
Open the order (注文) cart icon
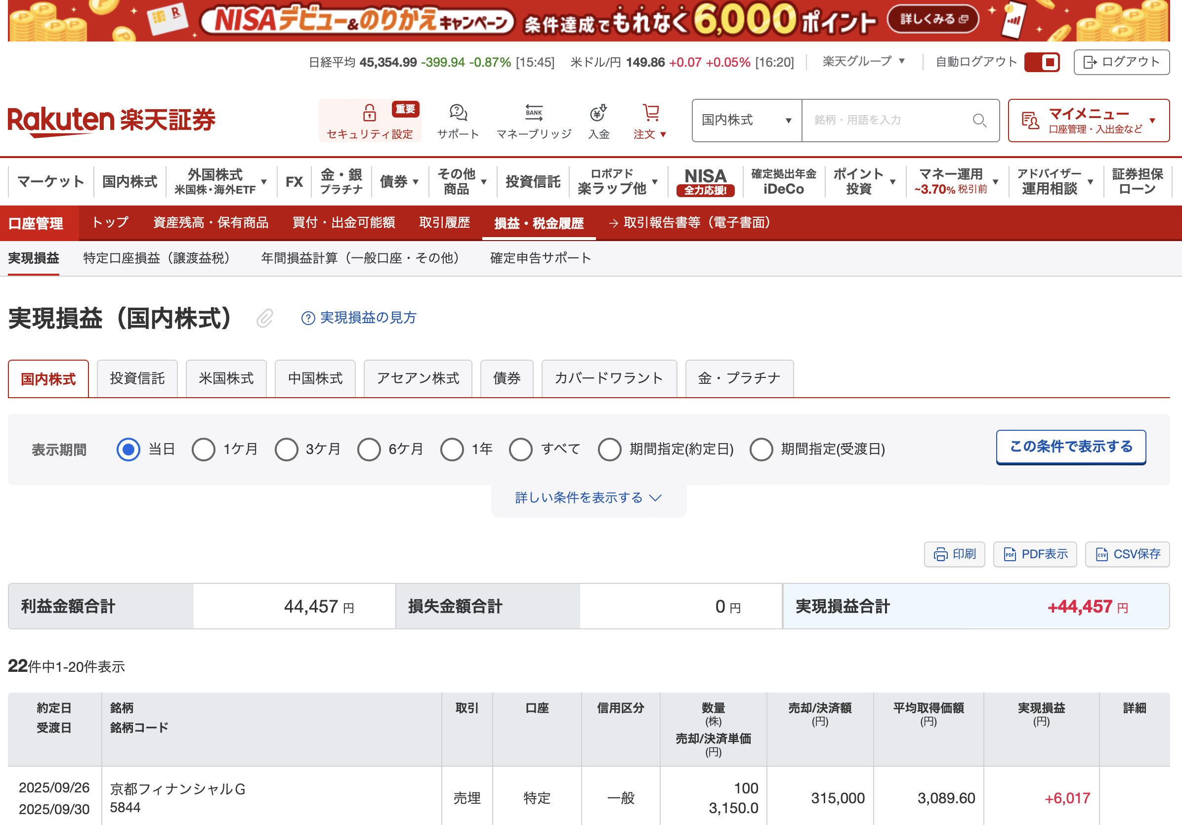[x=651, y=112]
